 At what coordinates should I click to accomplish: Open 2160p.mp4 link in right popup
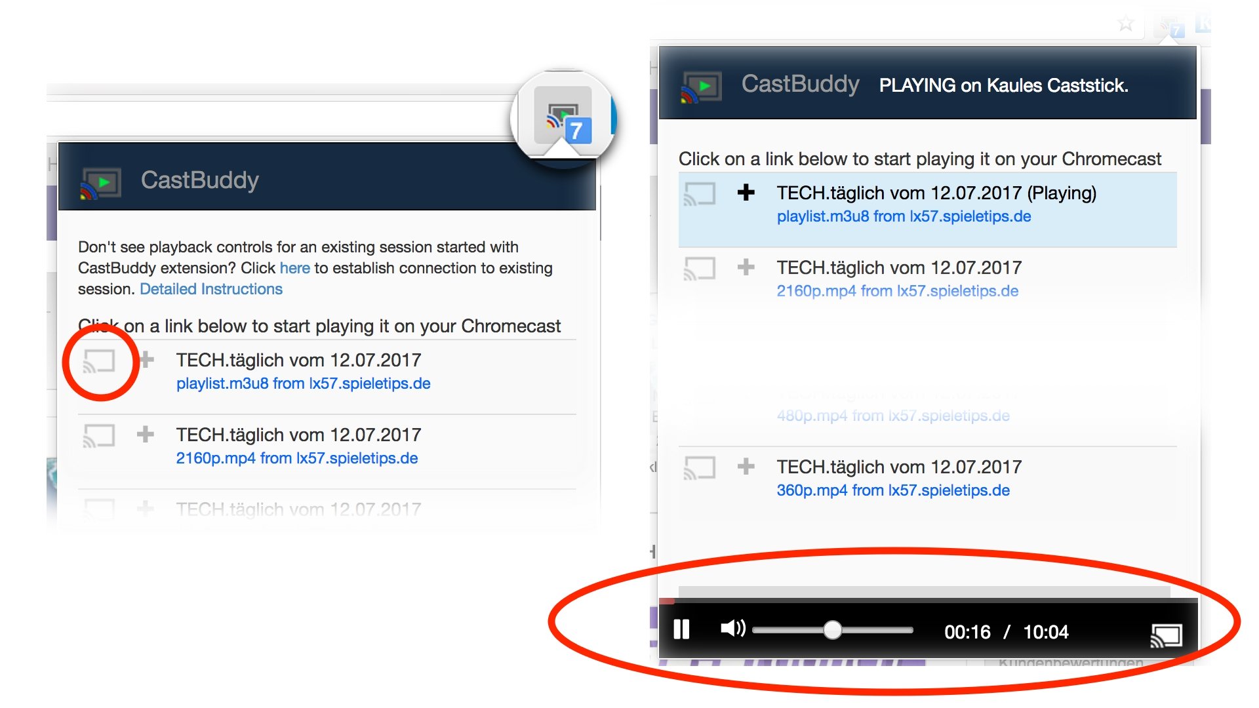coord(897,291)
